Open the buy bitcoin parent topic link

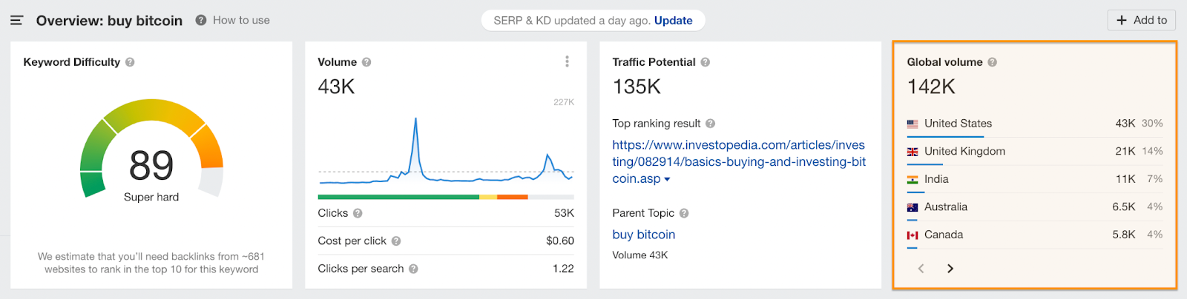pyautogui.click(x=643, y=235)
